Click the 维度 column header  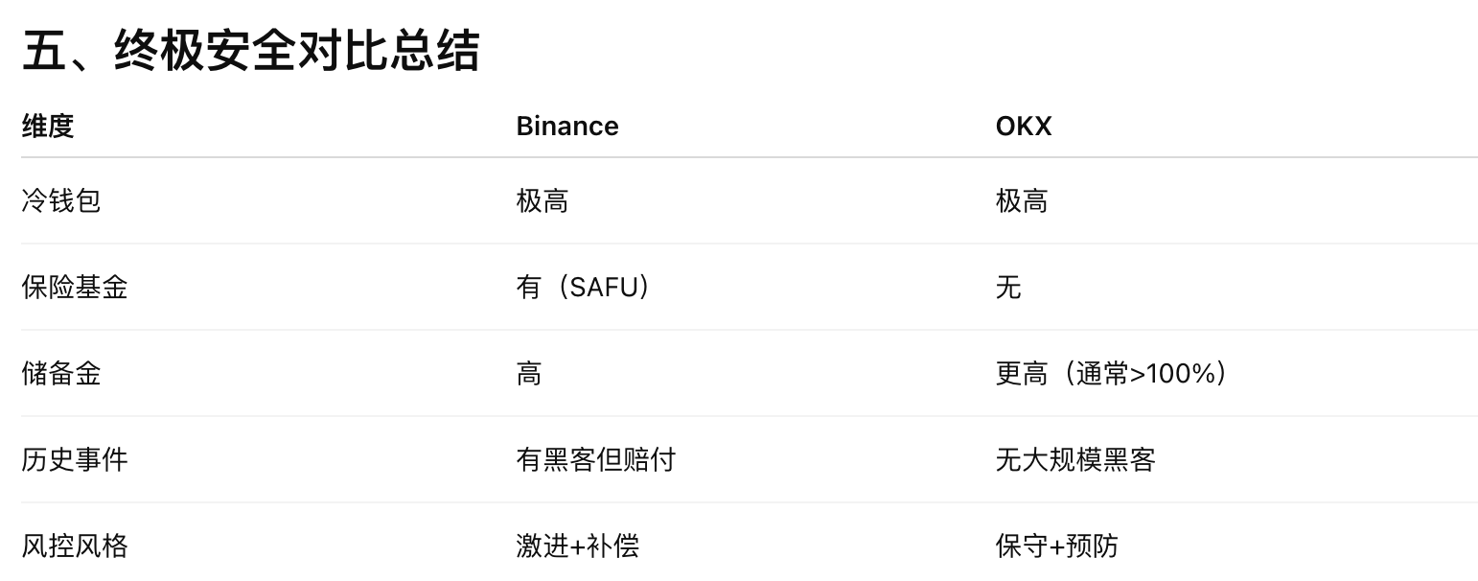(x=48, y=126)
